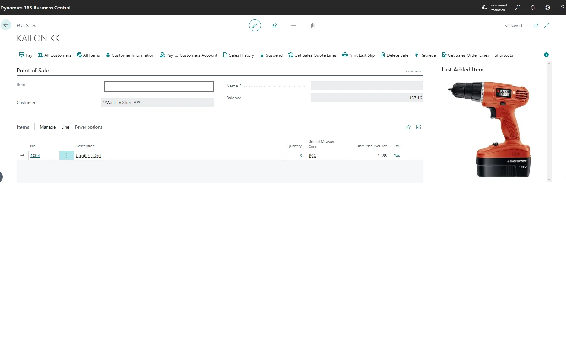Viewport: 566px width, 338px height.
Task: Toggle the FactBox info pane icon
Action: click(546, 55)
